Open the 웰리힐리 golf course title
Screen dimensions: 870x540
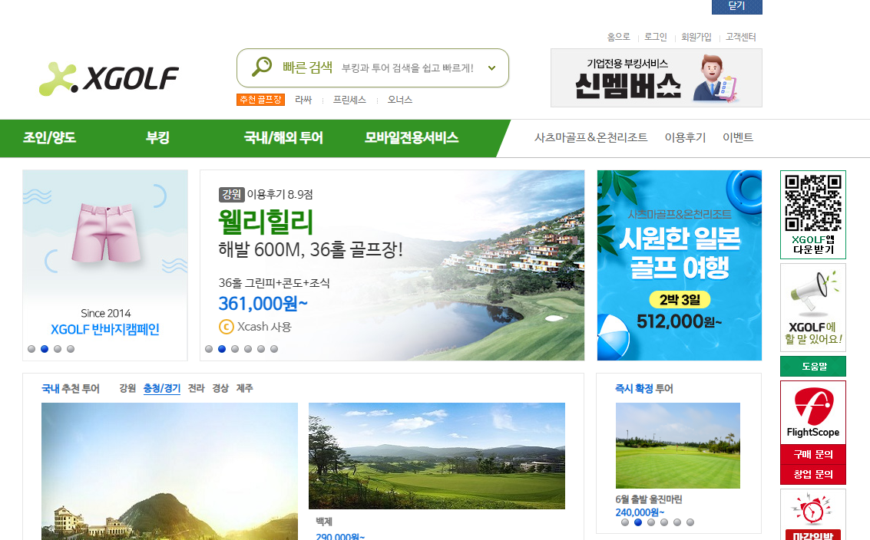tap(266, 222)
